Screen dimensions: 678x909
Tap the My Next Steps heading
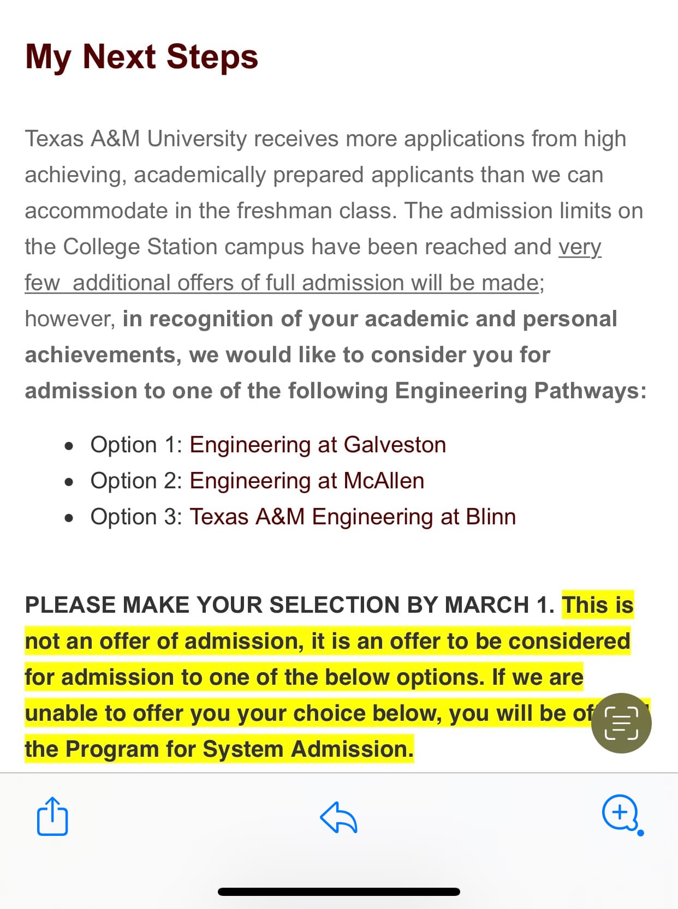coord(141,57)
